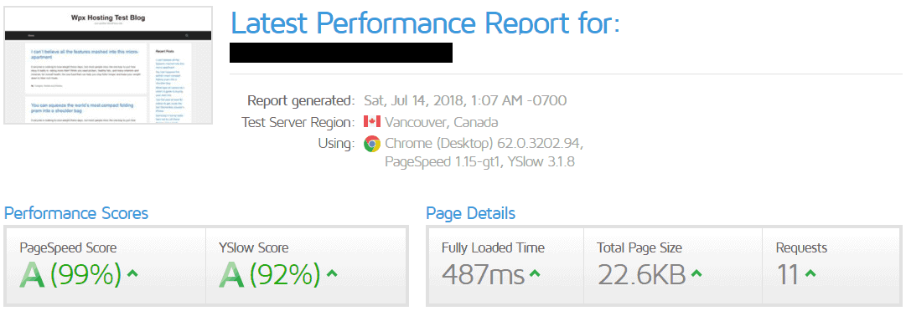Click the YSlow Score green arrow
Screen dimensions: 906x311
pos(332,274)
